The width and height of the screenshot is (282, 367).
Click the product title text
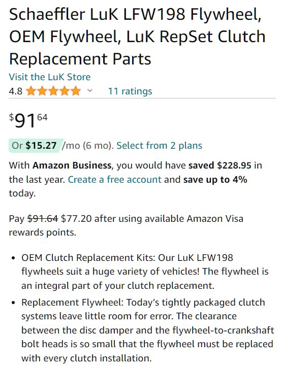pos(138,36)
